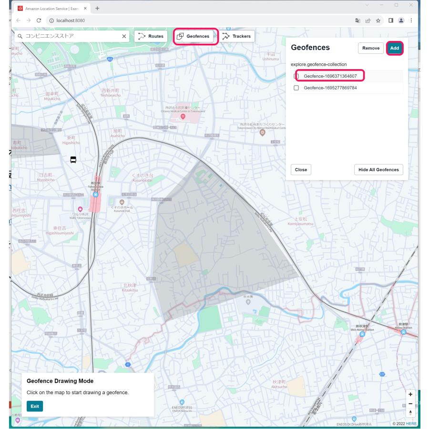Exit Geofence Drawing Mode
Screen dimensions: 429x429
click(x=35, y=406)
